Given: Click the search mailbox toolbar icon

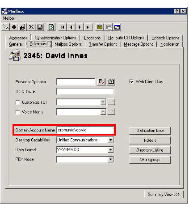Looking at the screenshot, I should [x=6, y=27].
